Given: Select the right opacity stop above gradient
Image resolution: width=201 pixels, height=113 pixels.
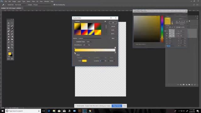Looking at the screenshot, I should (115, 48).
